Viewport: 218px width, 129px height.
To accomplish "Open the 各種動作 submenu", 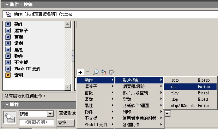I will coord(139,124).
